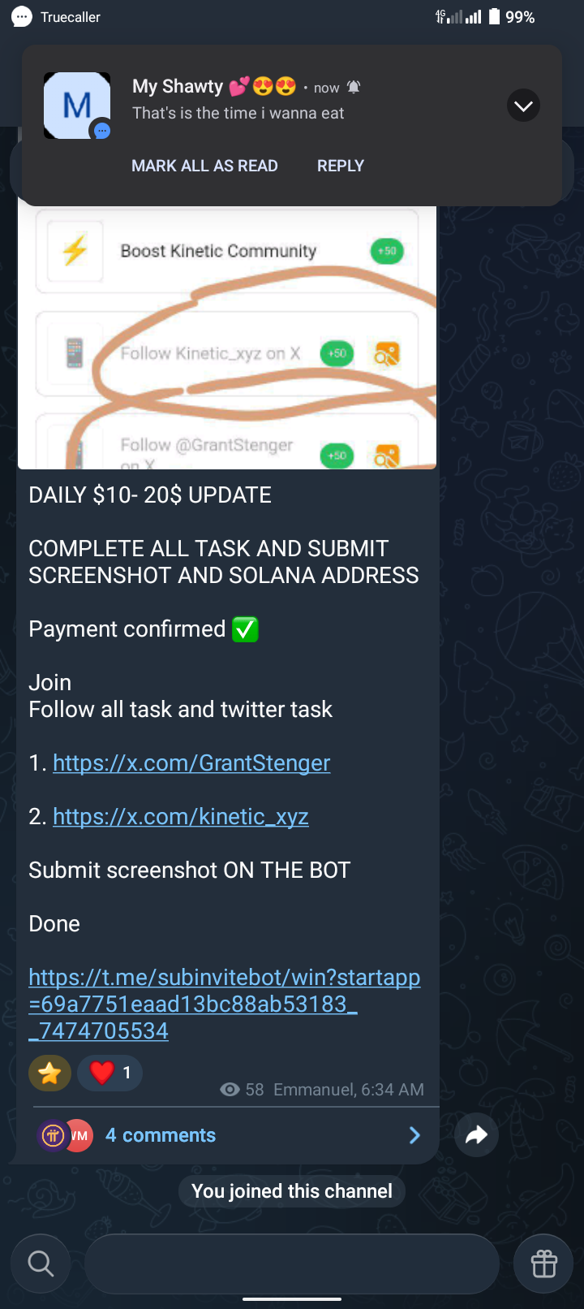Open the GrantStenger X profile link
Viewport: 584px width, 1309px height.
pos(191,763)
